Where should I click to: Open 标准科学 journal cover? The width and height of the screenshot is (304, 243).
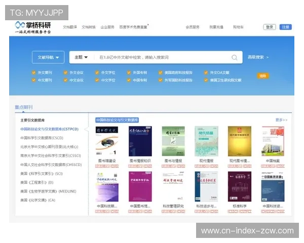coord(240,186)
